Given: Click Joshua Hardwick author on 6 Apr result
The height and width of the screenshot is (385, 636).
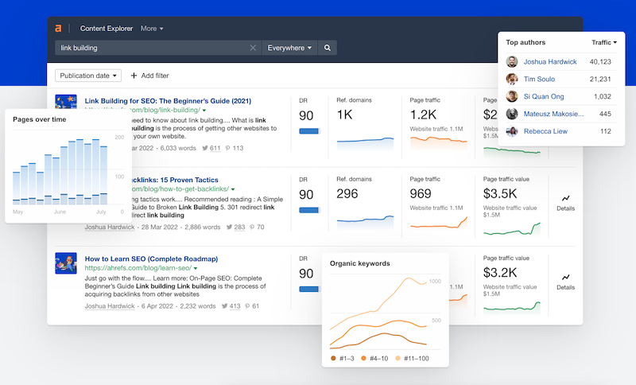Looking at the screenshot, I should 110,306.
